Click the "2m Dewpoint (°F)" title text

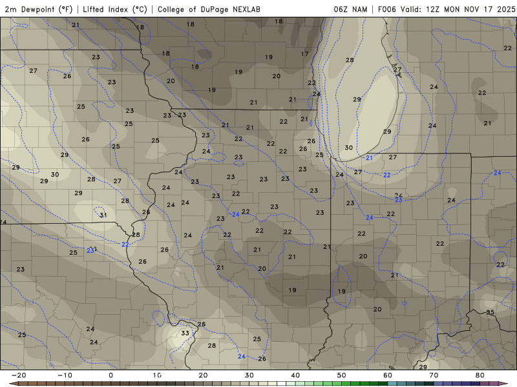point(39,9)
